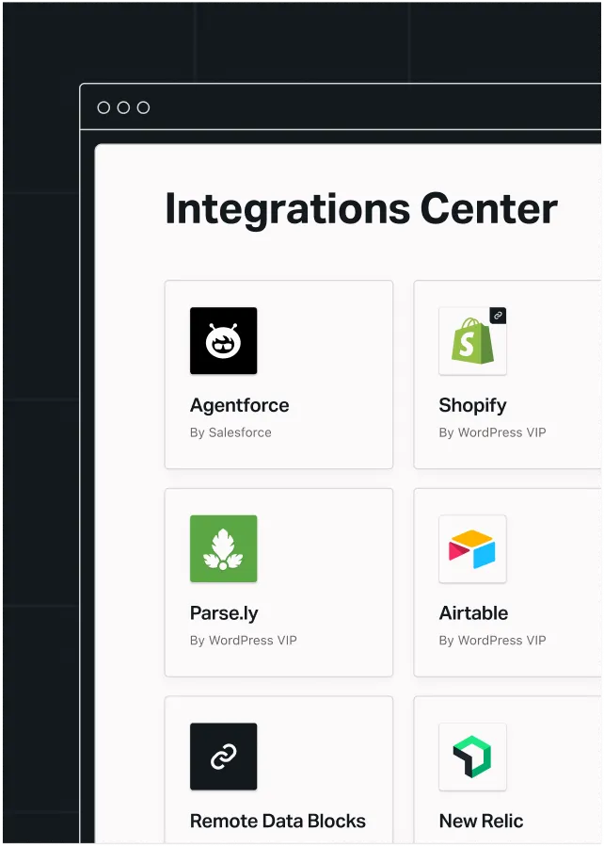
Task: Select the Airtable colorful logo
Action: coord(472,549)
